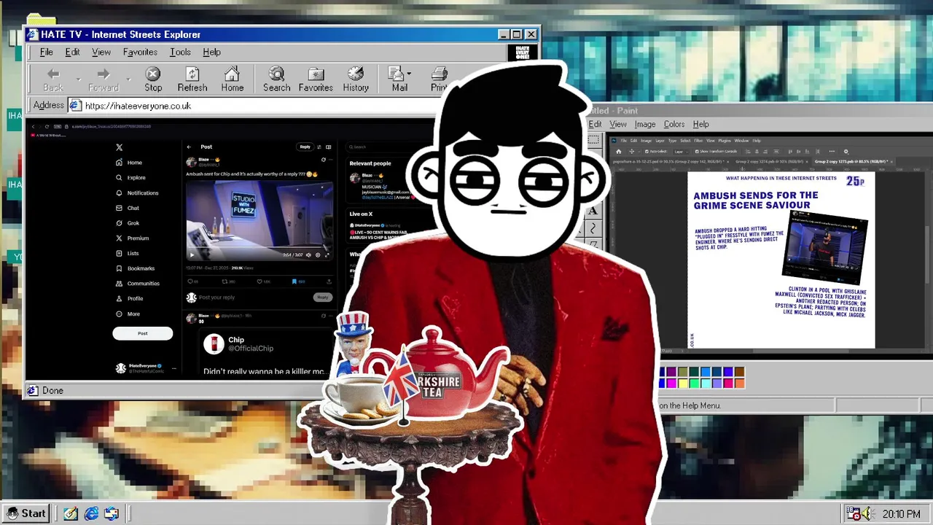Click the bookmark icon under the post

tap(294, 281)
